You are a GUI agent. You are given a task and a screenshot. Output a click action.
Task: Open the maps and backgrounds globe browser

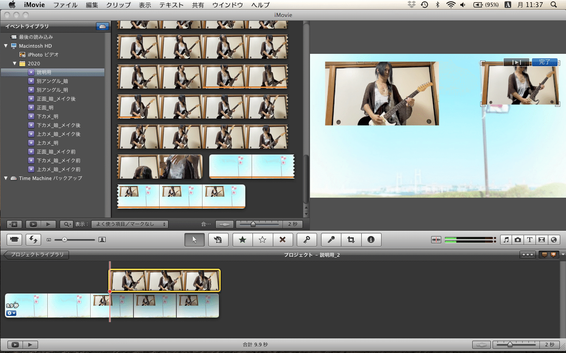tap(554, 240)
